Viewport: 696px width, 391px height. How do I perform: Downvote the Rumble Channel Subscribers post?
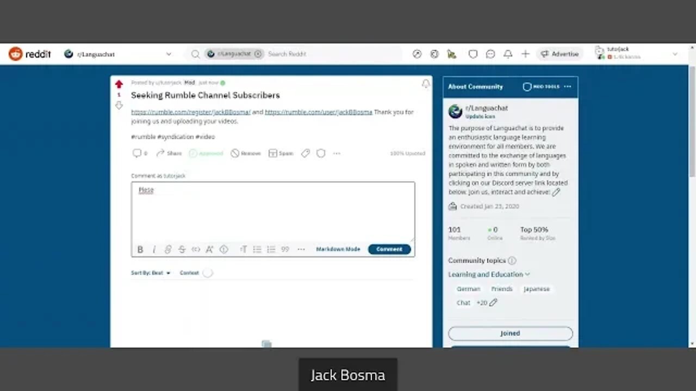coord(119,105)
